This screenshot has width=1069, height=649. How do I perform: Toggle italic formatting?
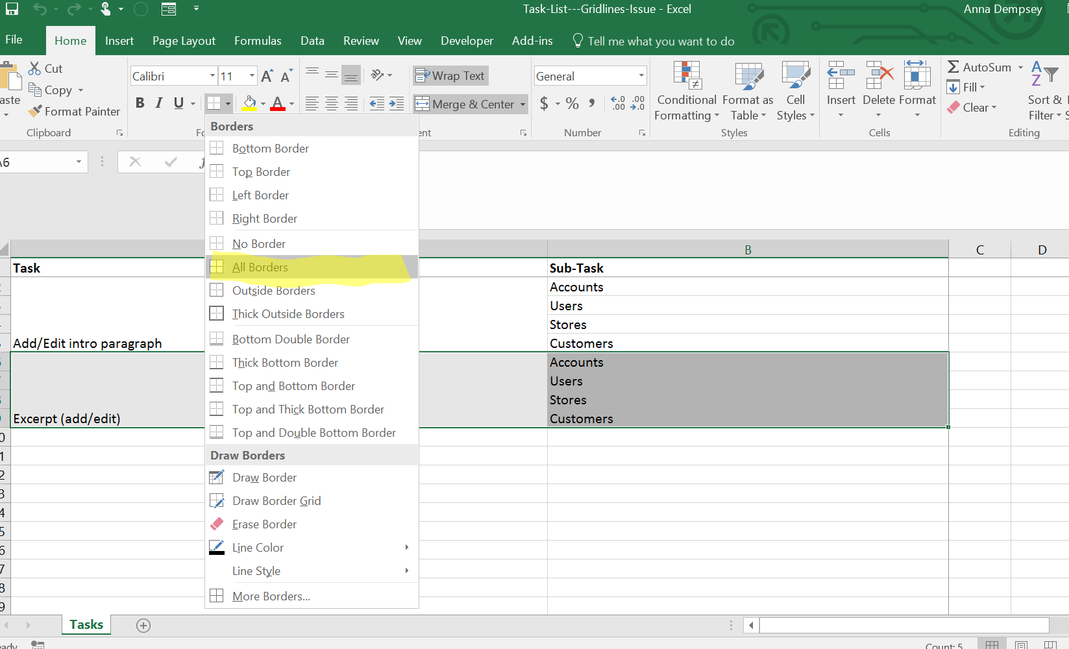[158, 103]
